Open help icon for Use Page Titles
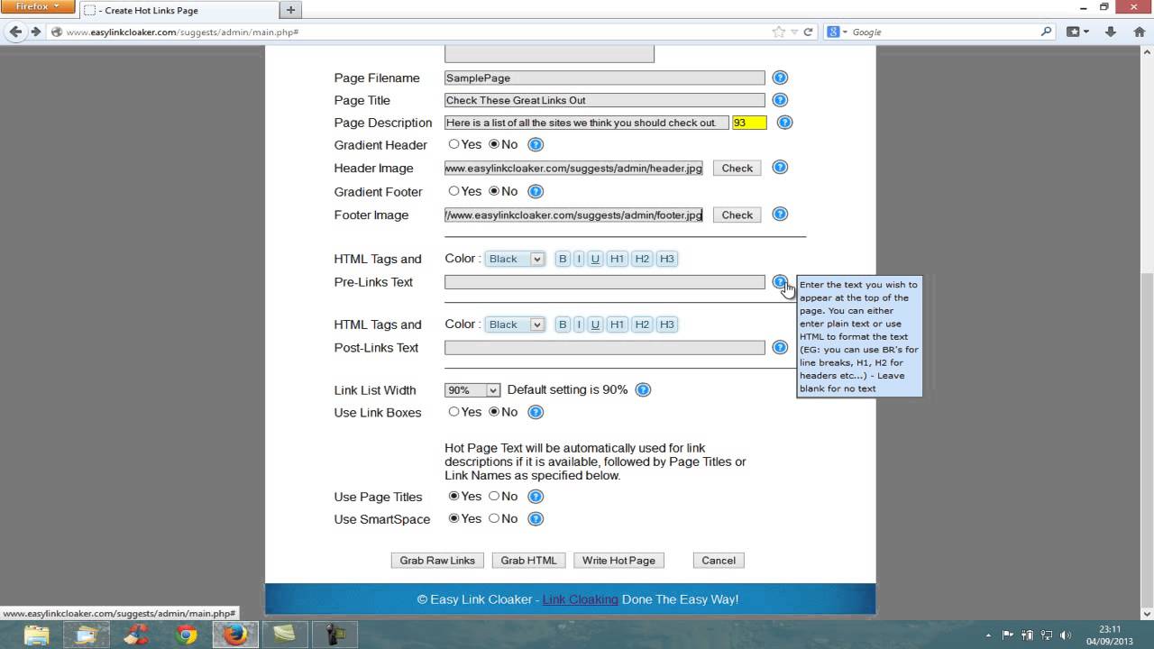The height and width of the screenshot is (649, 1154). tap(536, 497)
